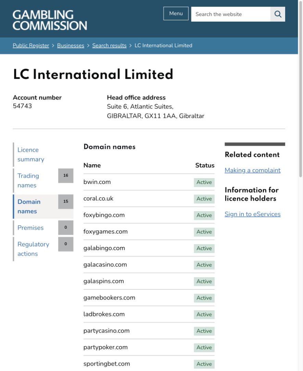Click the Domain names count badge 15

click(x=66, y=202)
